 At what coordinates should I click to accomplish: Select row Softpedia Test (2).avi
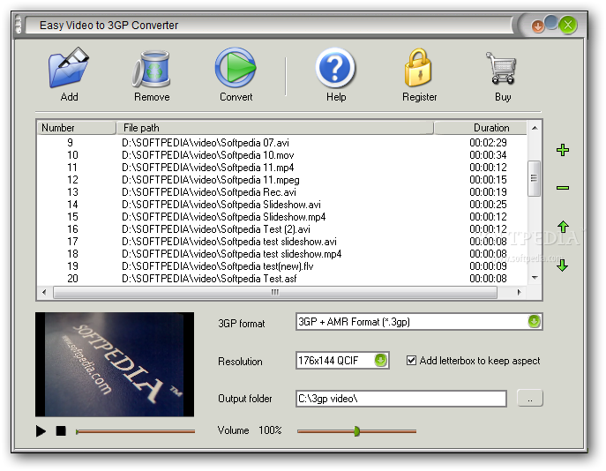coord(282,229)
